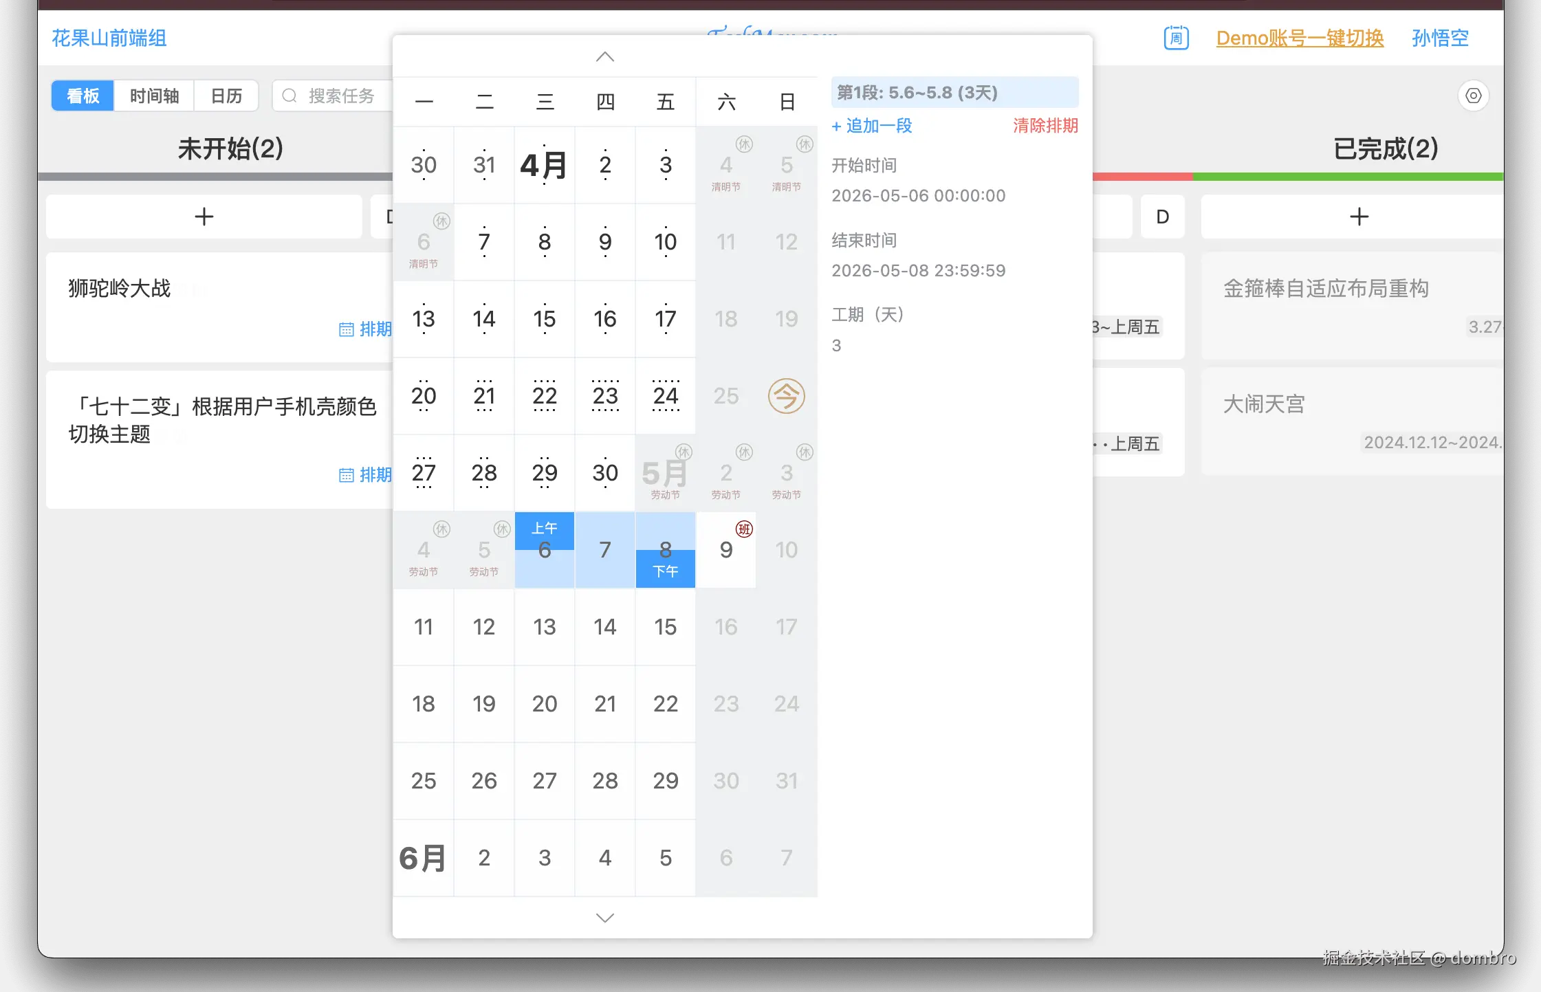
Task: Switch to the 时间轴 tab
Action: pos(155,96)
